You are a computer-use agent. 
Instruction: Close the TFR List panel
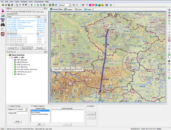click(x=46, y=9)
